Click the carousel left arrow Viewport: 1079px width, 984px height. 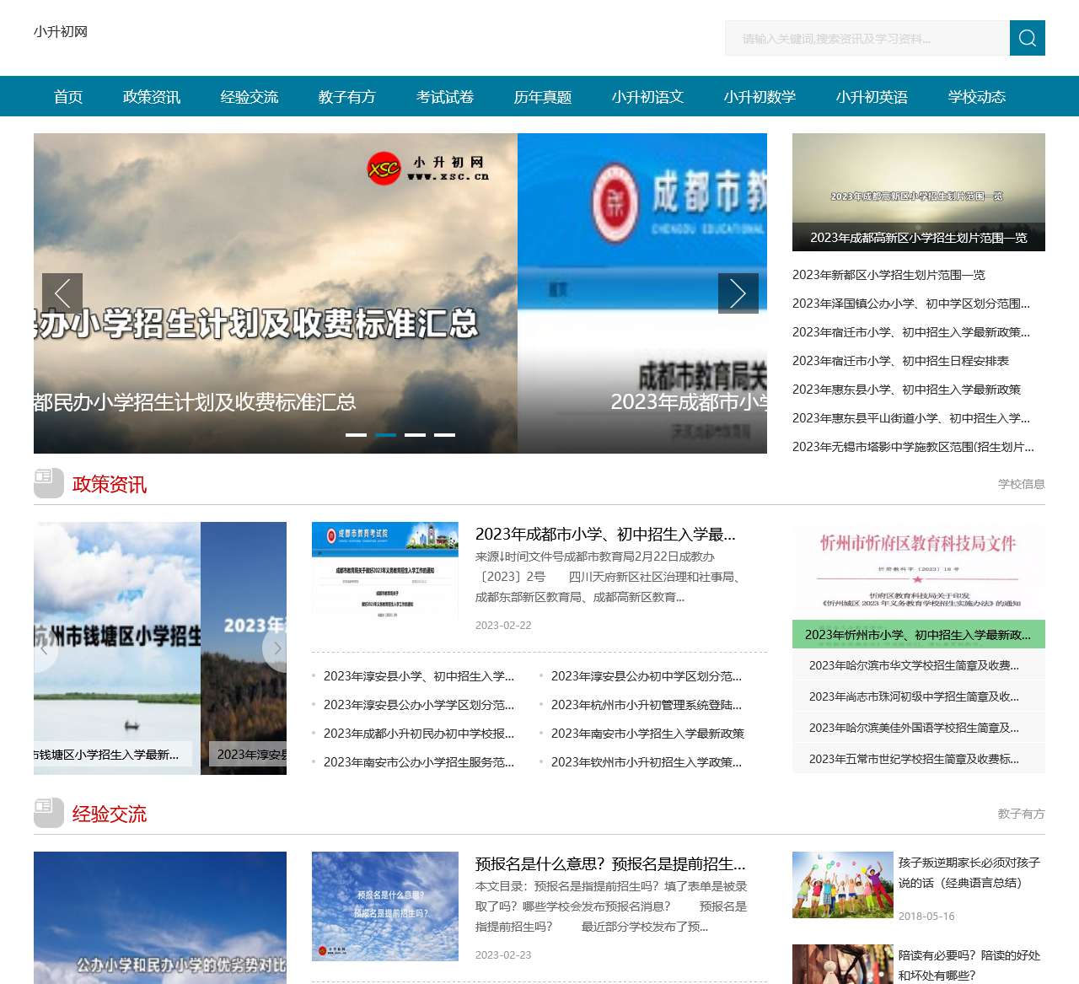pos(63,293)
